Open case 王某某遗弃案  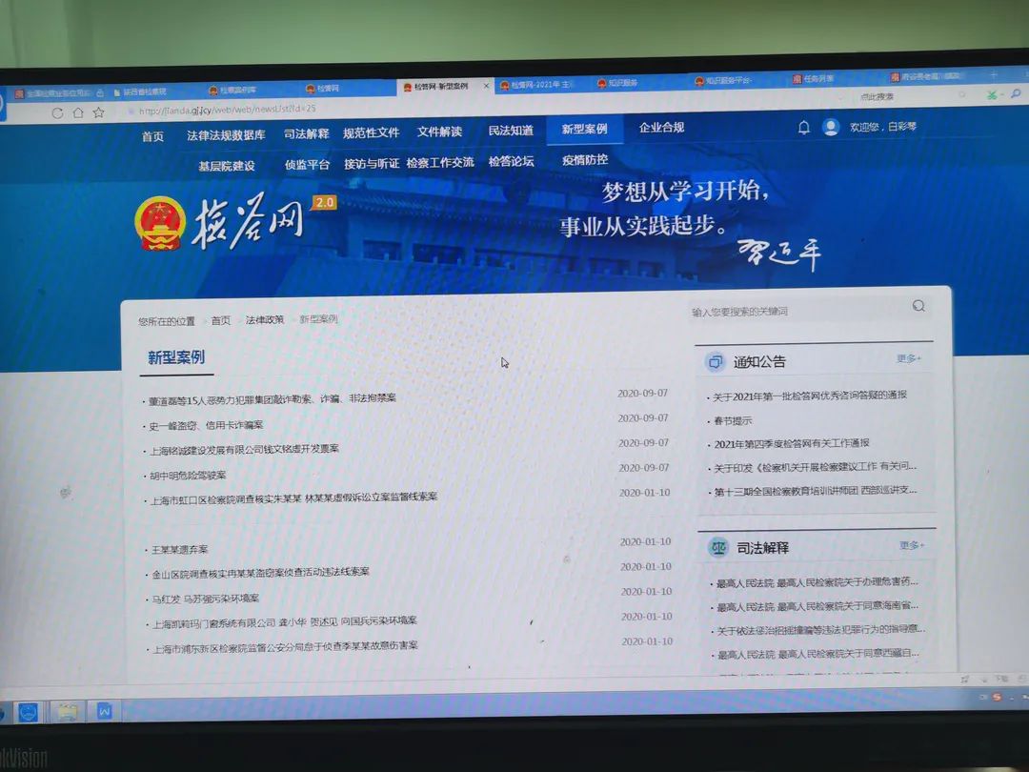coord(180,550)
